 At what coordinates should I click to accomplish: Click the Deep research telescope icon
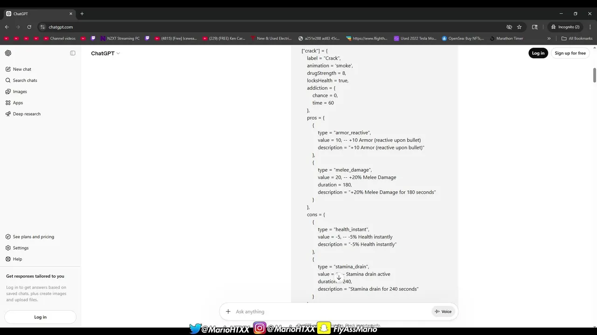pos(8,114)
